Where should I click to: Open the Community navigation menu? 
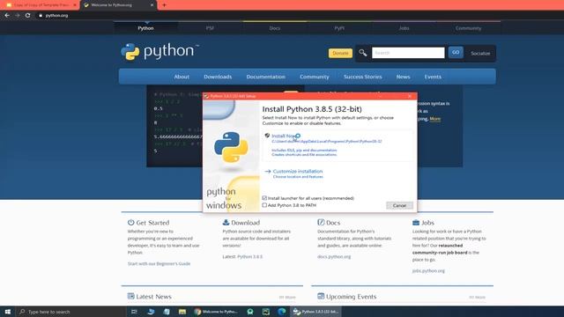(314, 77)
